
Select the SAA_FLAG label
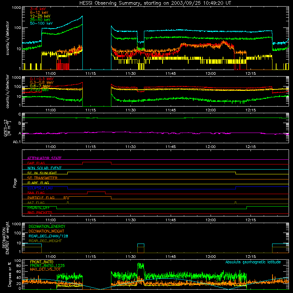coord(36,193)
